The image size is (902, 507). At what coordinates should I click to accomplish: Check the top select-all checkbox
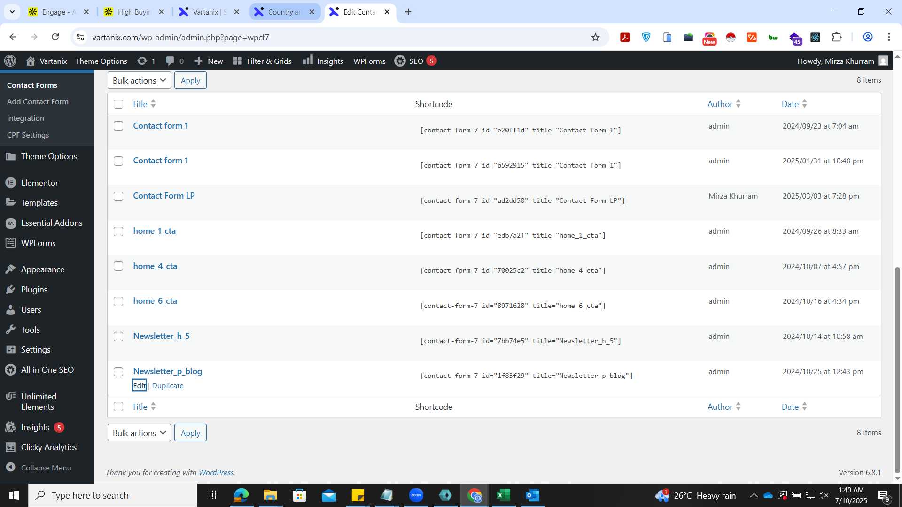(x=118, y=104)
